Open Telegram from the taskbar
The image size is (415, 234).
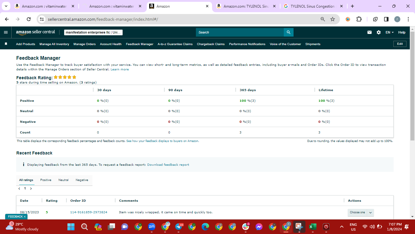(x=179, y=227)
